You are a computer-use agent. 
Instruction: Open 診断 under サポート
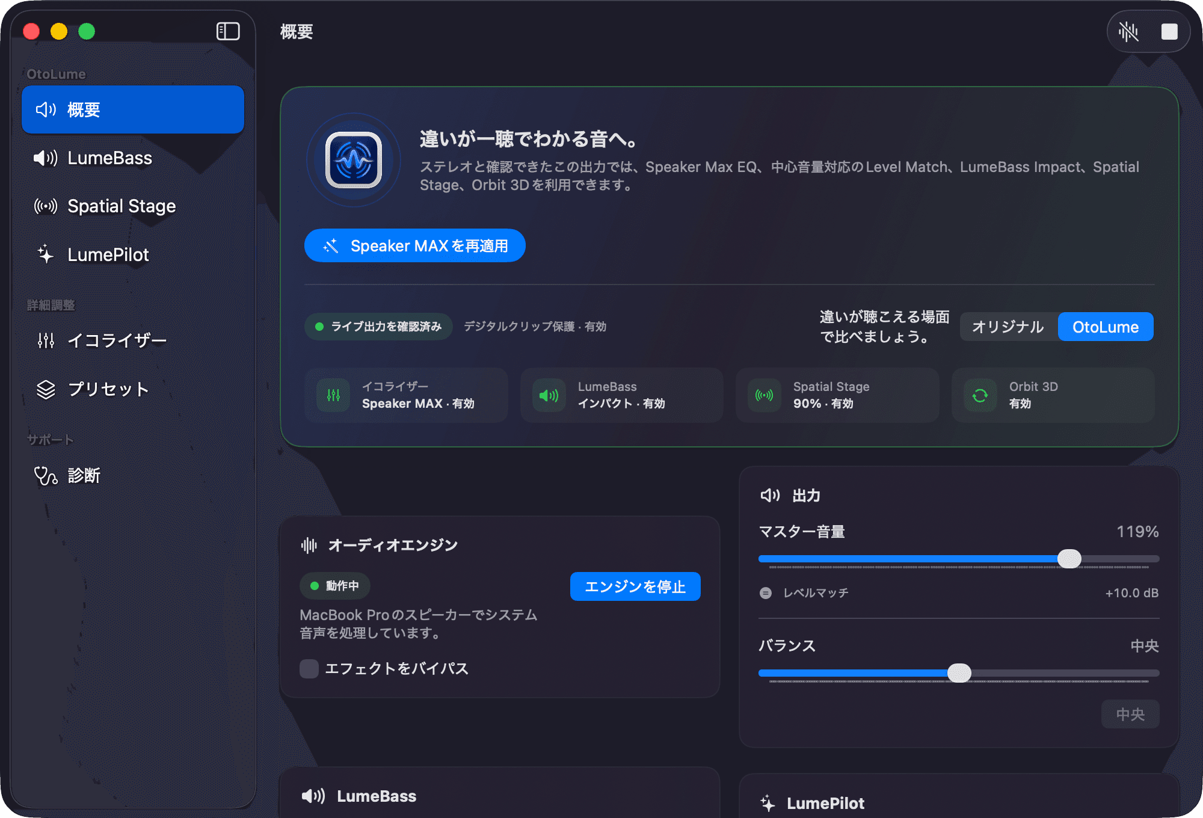coord(133,475)
